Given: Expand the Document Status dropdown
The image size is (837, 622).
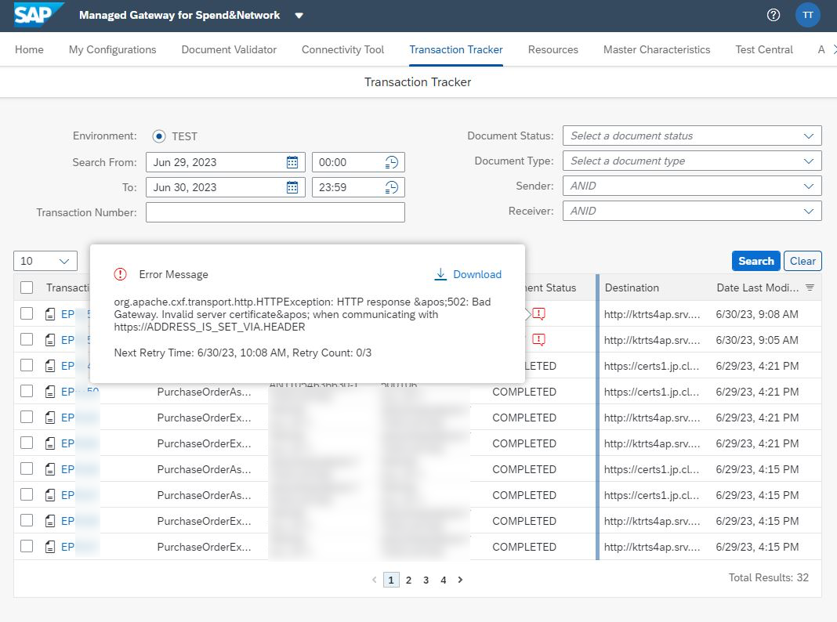Looking at the screenshot, I should [x=808, y=136].
